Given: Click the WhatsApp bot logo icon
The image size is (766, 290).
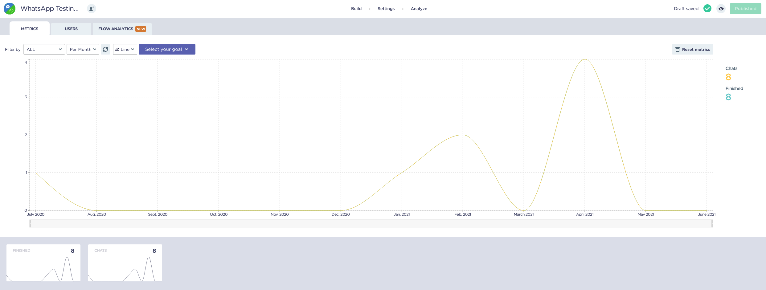Looking at the screenshot, I should coord(10,9).
